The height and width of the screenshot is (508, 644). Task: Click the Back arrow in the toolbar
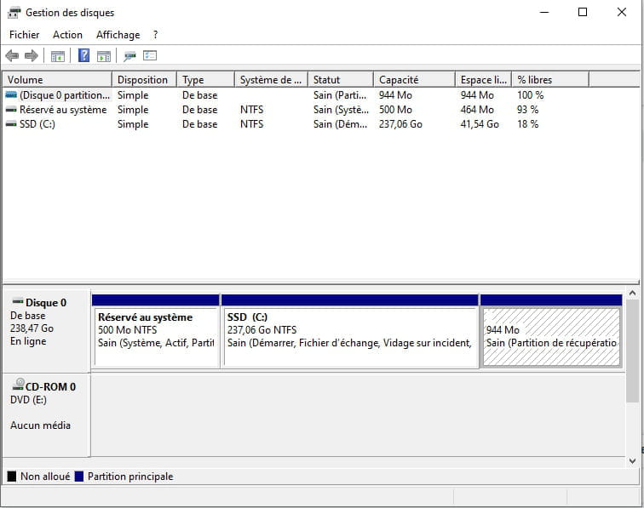pyautogui.click(x=12, y=56)
